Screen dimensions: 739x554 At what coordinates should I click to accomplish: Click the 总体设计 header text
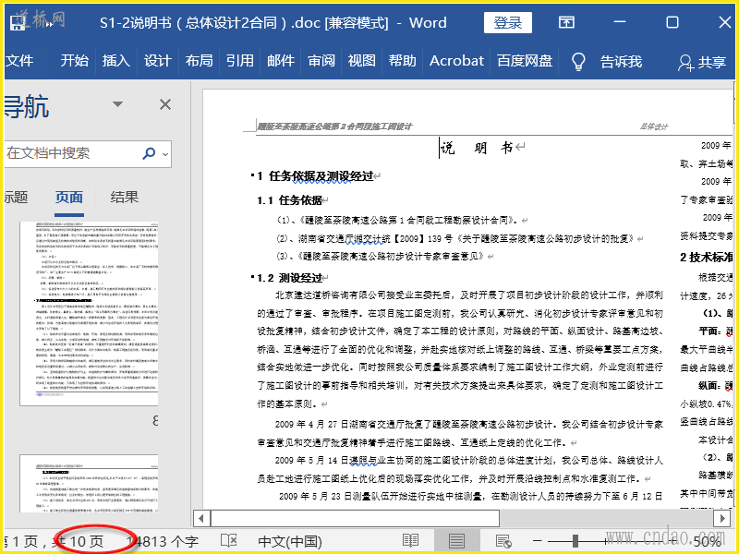click(654, 126)
